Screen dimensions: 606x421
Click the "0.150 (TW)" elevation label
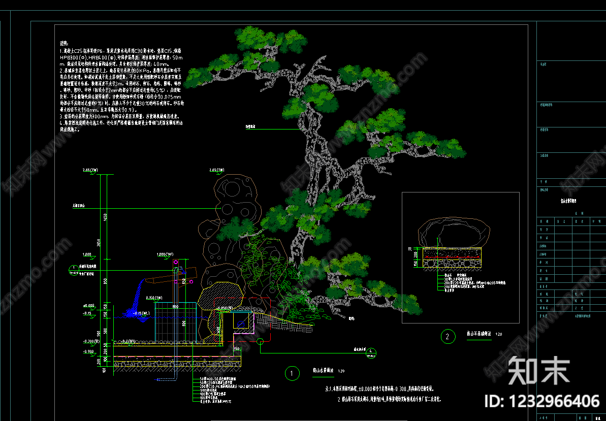coord(154,298)
